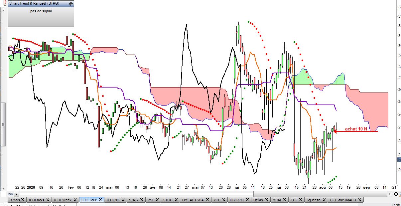The image size is (401, 206).
Task: Close the Squeeze tab
Action: pyautogui.click(x=324, y=200)
